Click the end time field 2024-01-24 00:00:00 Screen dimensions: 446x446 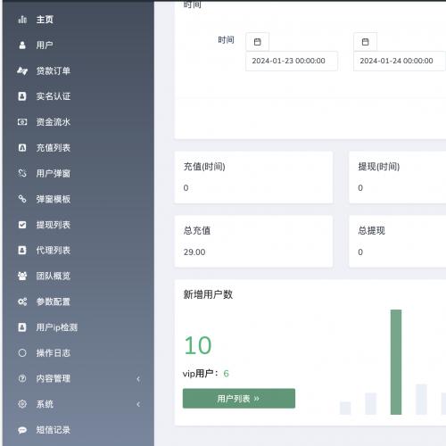coord(400,61)
